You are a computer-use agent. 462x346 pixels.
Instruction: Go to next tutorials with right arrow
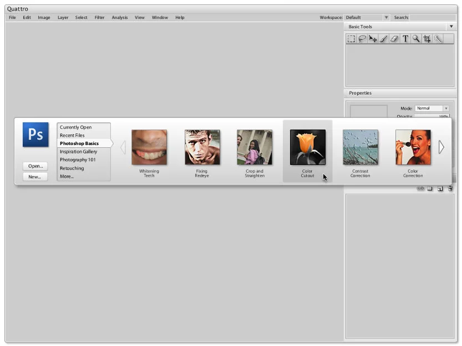pyautogui.click(x=441, y=147)
